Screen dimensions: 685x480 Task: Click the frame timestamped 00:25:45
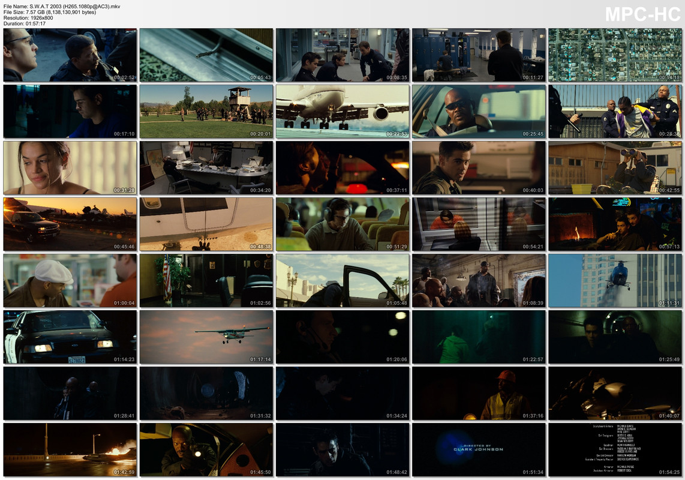pyautogui.click(x=479, y=112)
